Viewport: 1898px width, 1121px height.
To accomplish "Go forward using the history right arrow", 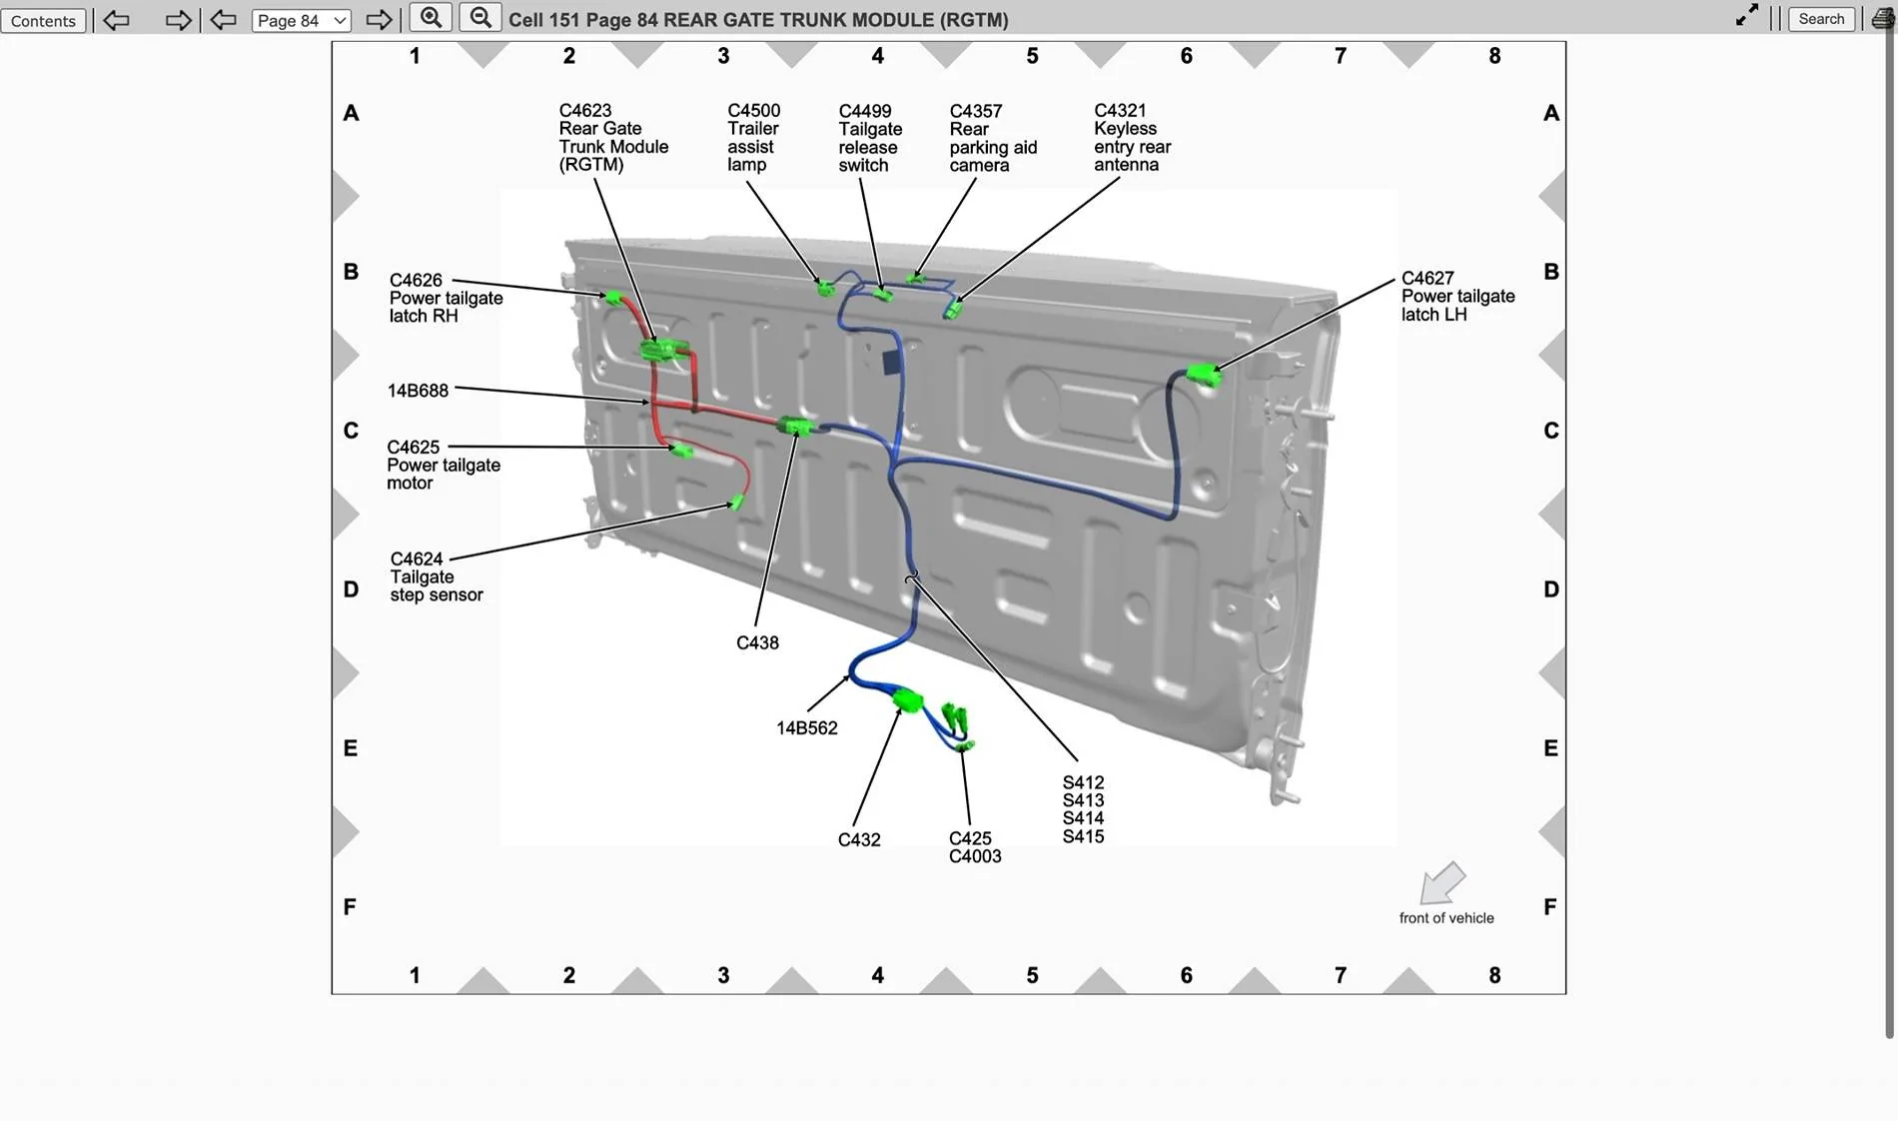I will (x=177, y=20).
